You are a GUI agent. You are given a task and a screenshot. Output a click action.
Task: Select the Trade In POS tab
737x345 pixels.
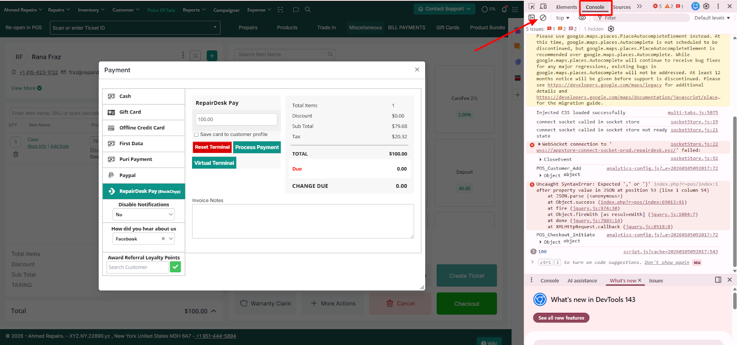[x=327, y=28]
